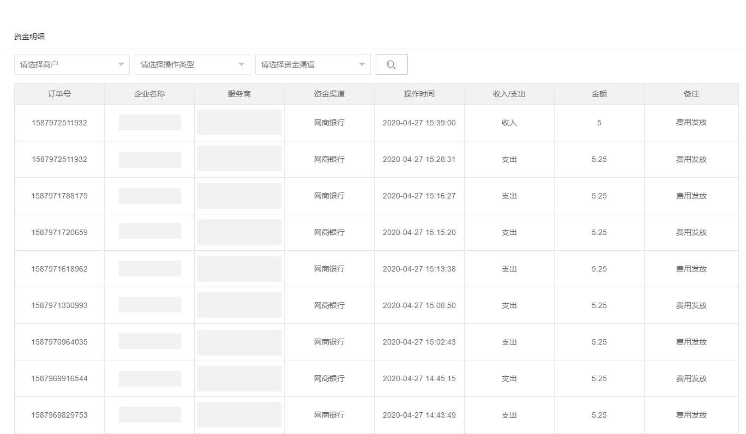Click the time 2020-04-27 15:15:20
Screen dimensions: 746x434
point(419,232)
